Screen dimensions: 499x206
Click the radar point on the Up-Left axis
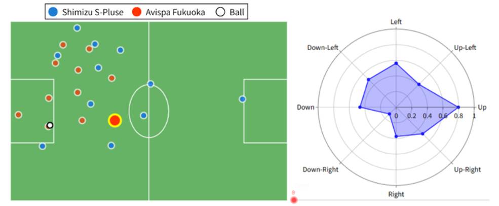pos(418,84)
